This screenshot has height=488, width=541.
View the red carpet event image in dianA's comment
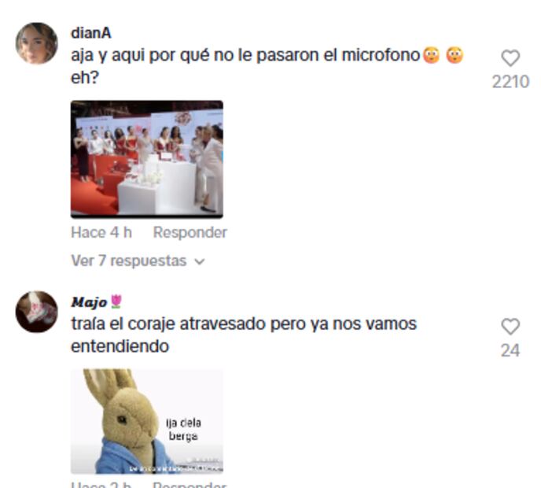[147, 159]
